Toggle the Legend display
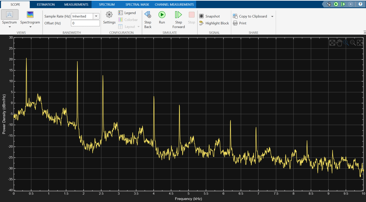Viewport: 366px width, 202px height. tap(127, 13)
